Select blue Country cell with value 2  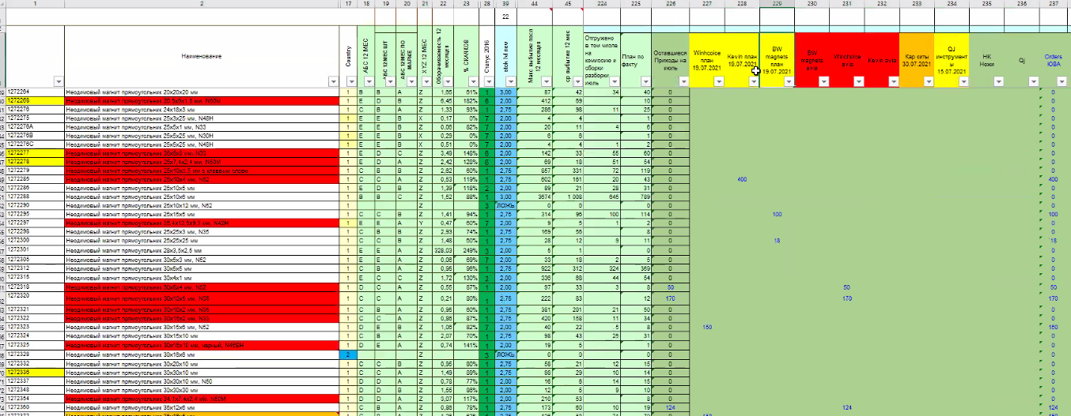tap(348, 355)
